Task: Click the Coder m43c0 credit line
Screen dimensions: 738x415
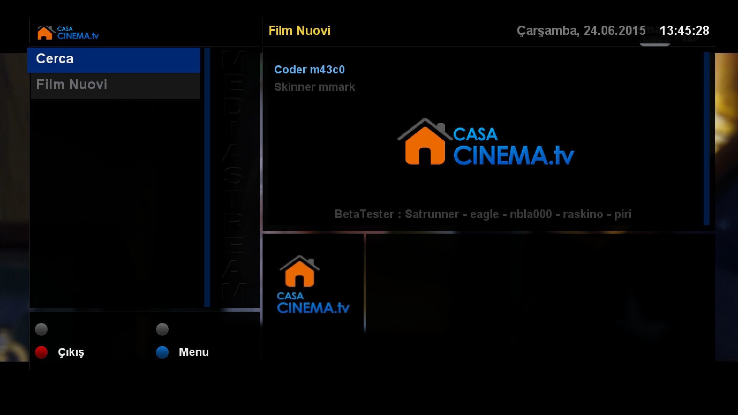Action: 309,70
